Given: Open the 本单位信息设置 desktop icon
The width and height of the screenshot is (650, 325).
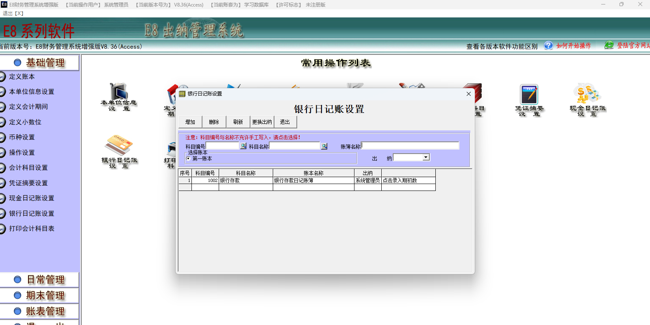Looking at the screenshot, I should pos(119,93).
